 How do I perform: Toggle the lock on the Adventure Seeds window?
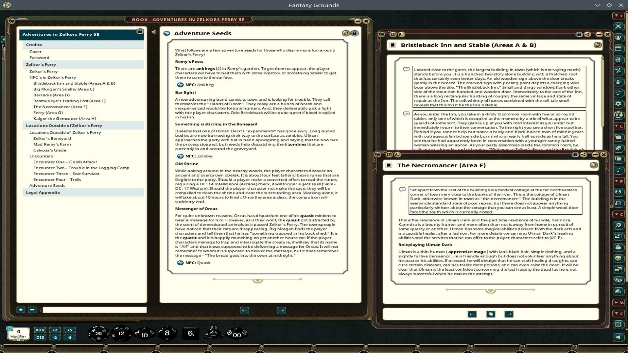[x=355, y=33]
